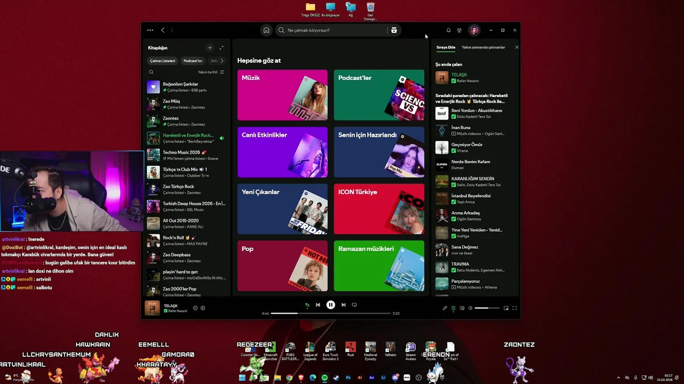The image size is (684, 384).
Task: Hide TELAŞK with the minus circle icon
Action: [195, 308]
